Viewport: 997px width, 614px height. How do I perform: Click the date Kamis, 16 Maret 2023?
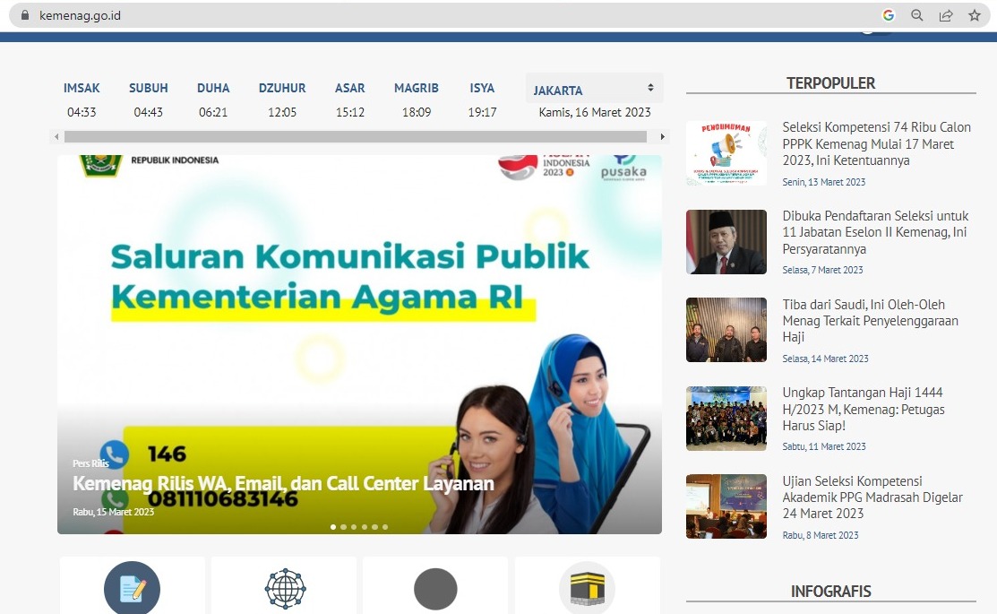[595, 112]
